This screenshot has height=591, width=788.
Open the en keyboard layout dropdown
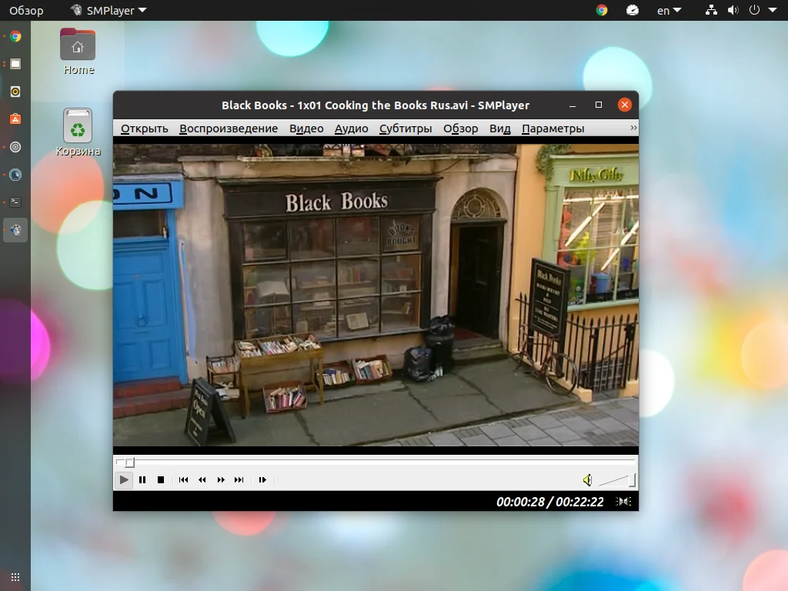[669, 10]
